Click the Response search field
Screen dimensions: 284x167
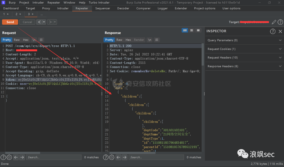click(156, 157)
